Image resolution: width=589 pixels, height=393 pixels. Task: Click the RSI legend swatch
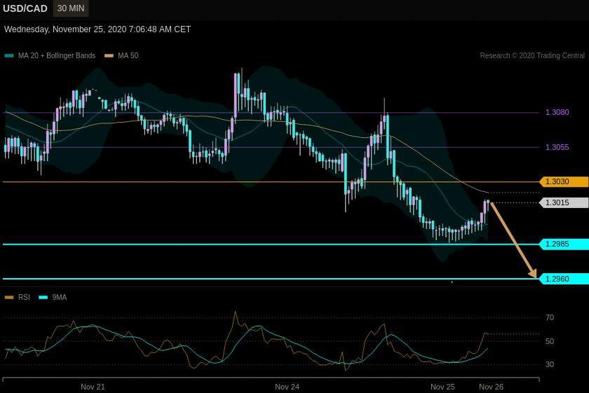[9, 297]
